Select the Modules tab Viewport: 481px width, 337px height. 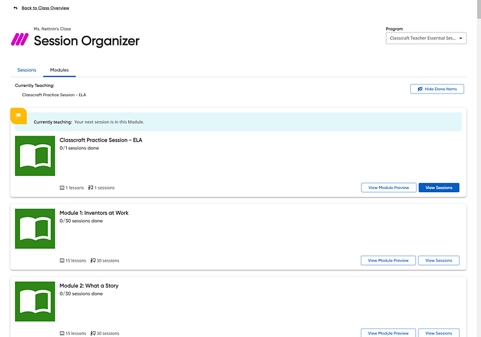(60, 70)
